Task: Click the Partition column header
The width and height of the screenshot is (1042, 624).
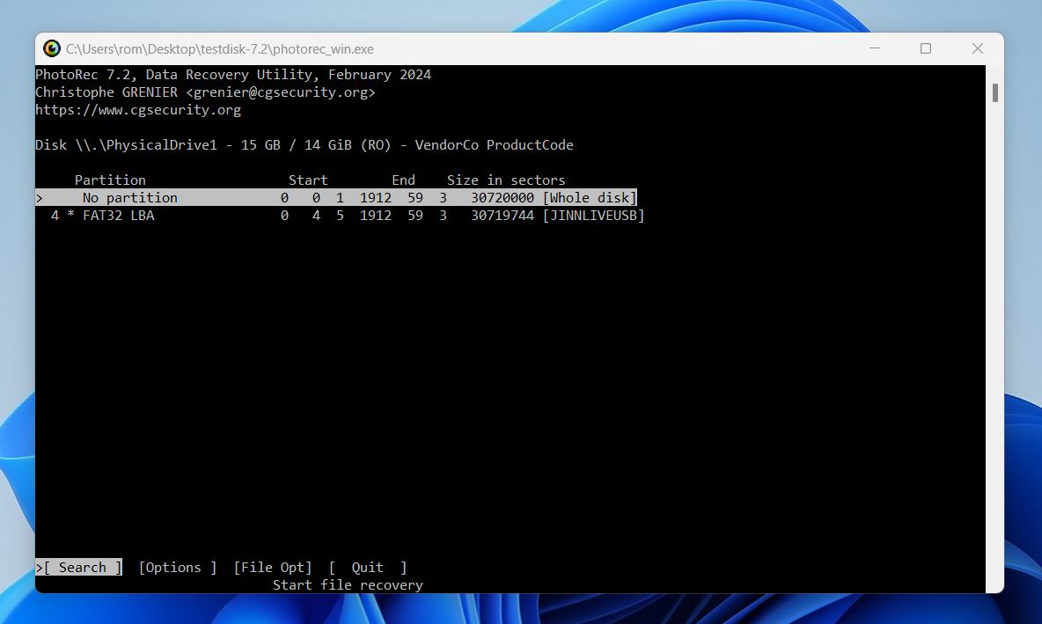Action: coord(110,180)
